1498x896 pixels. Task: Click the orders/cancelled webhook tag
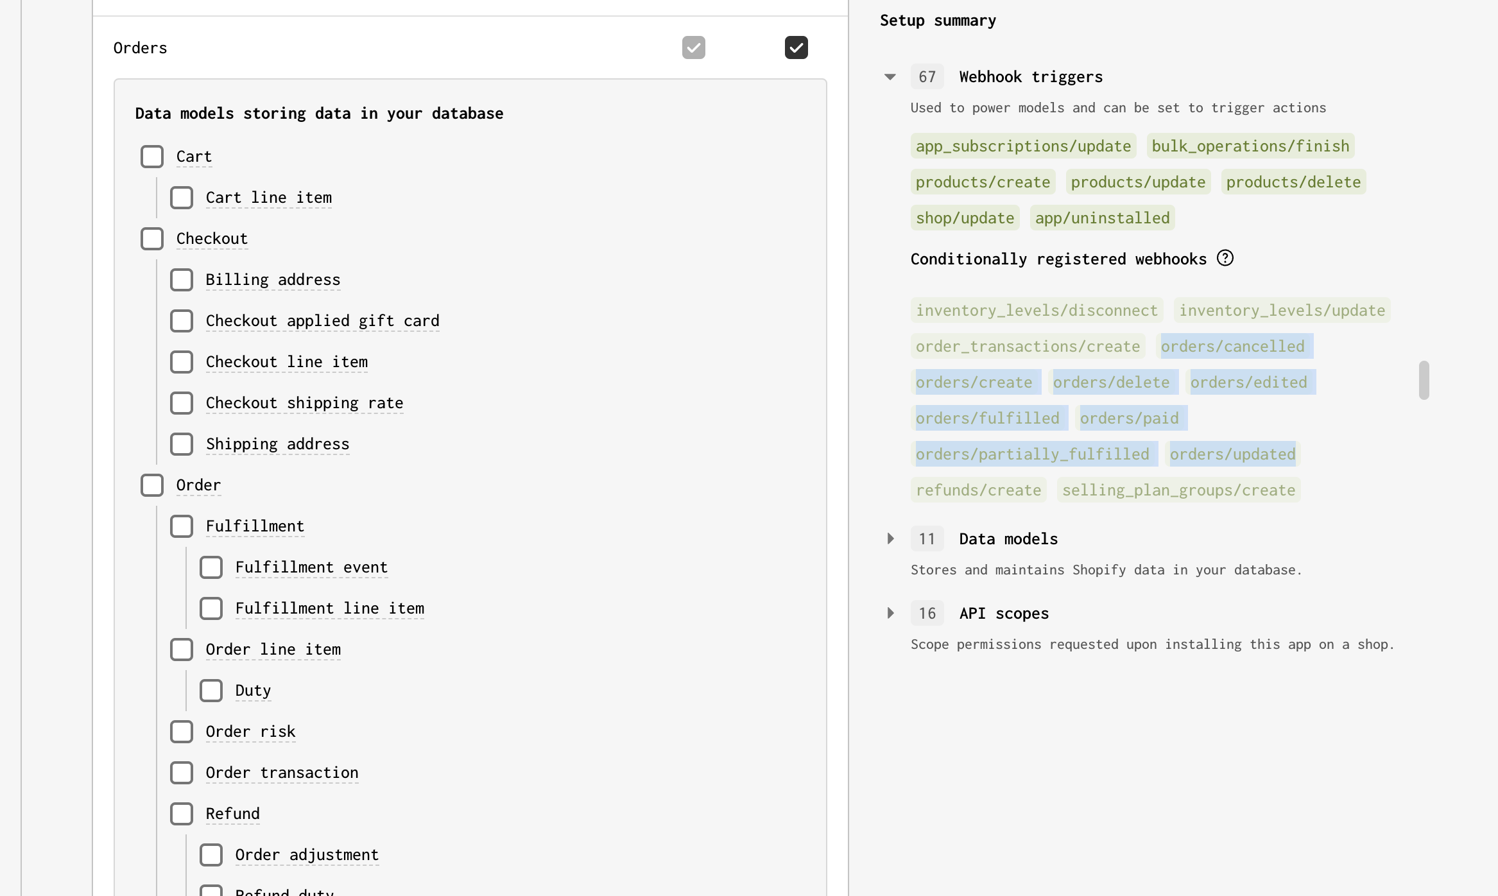pos(1232,347)
